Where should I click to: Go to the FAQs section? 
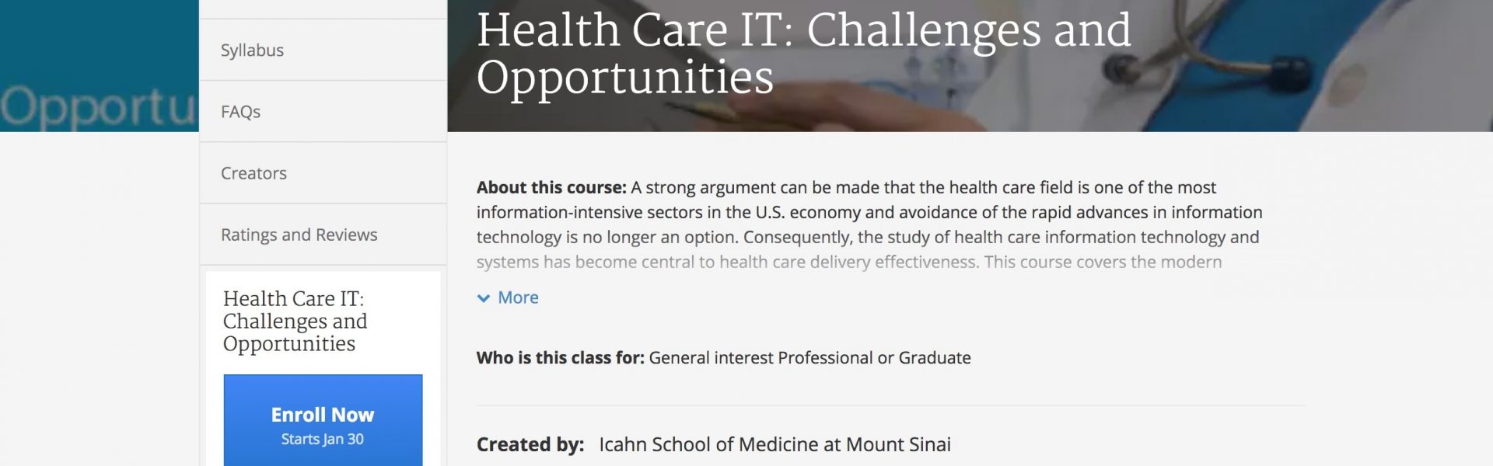coord(323,111)
